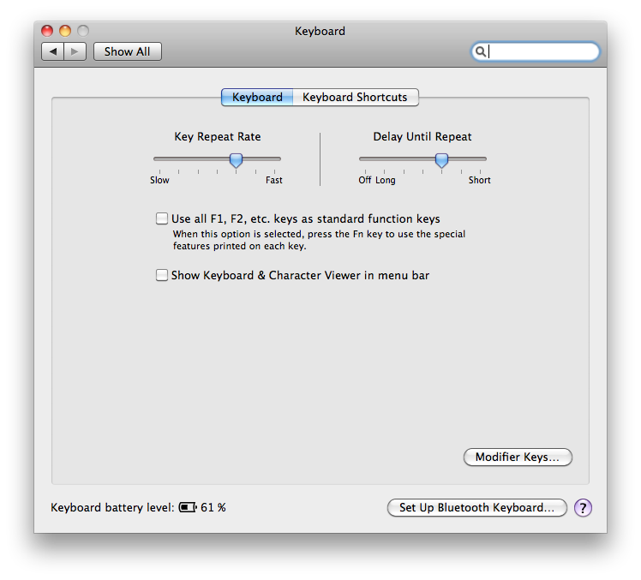This screenshot has height=580, width=641.
Task: Click the "Keyboard battery level:" label
Action: [112, 508]
